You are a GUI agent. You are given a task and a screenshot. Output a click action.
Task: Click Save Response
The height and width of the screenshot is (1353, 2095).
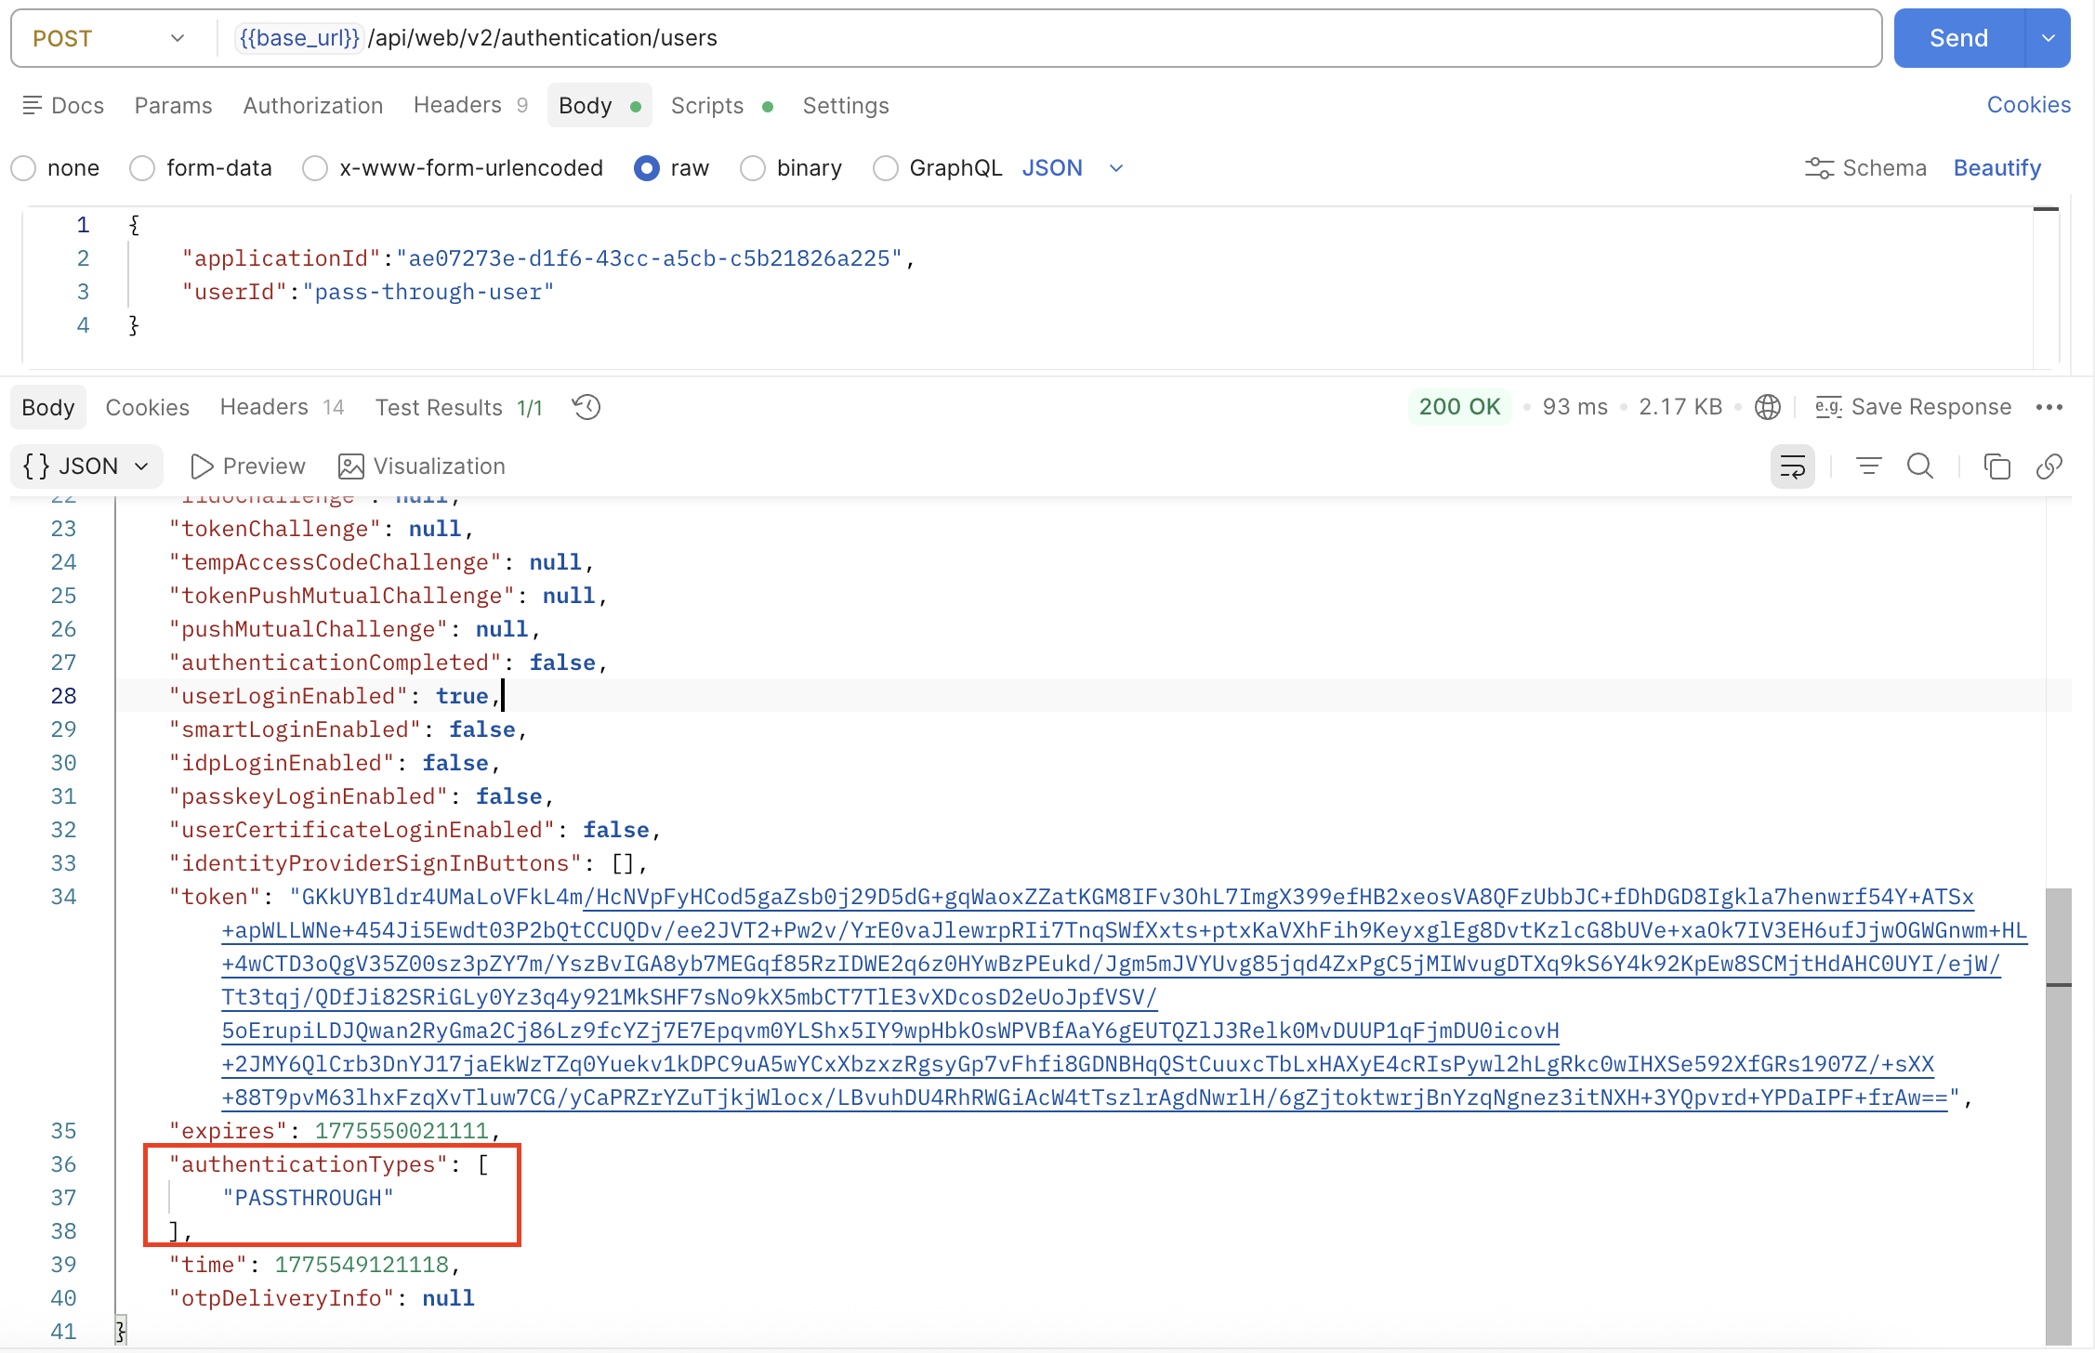pos(1914,407)
